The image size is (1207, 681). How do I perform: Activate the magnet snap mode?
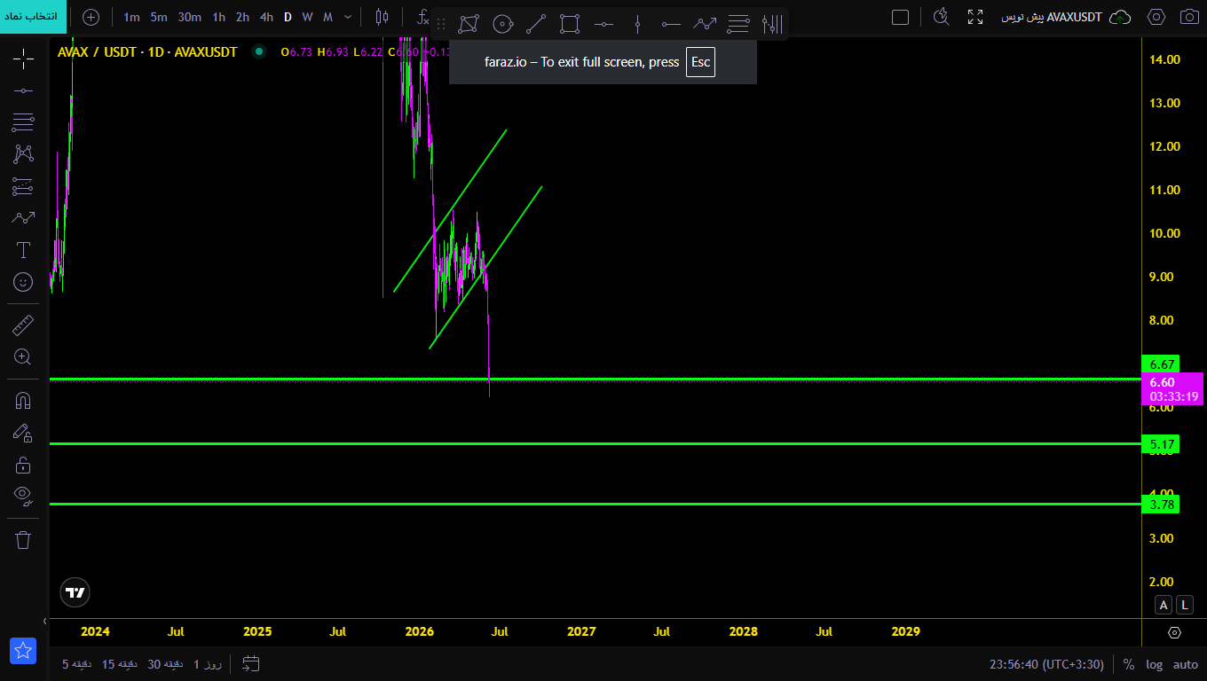pos(23,400)
